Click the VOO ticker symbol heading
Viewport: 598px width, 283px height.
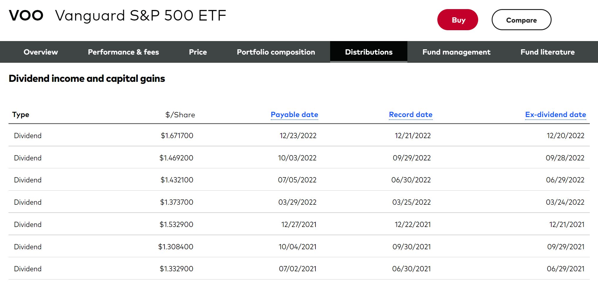(26, 16)
